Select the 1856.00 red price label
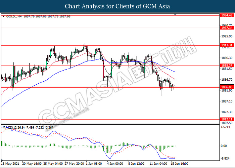 [227, 87]
